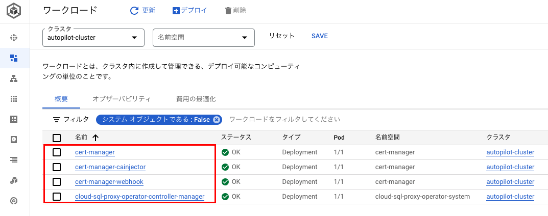Open the cert-manager-webhook workload link

click(109, 182)
